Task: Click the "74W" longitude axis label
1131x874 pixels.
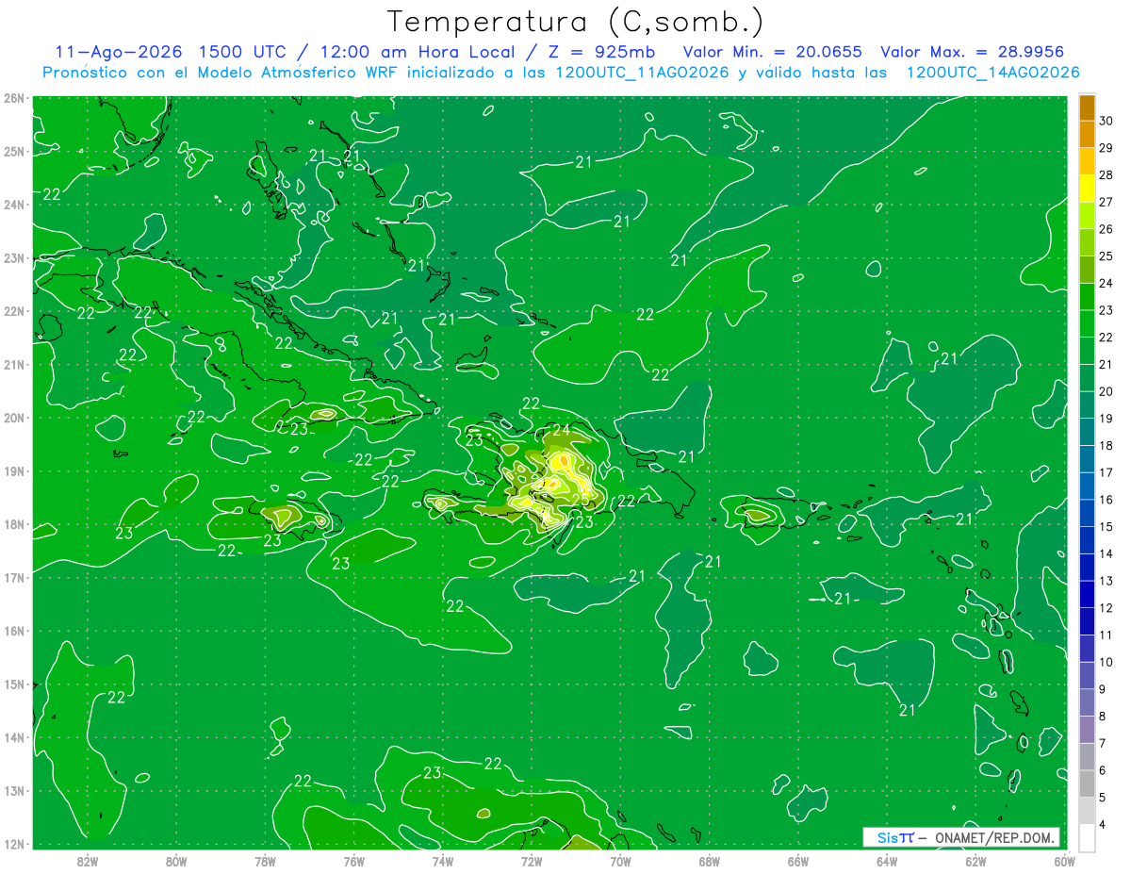Action: tap(443, 861)
